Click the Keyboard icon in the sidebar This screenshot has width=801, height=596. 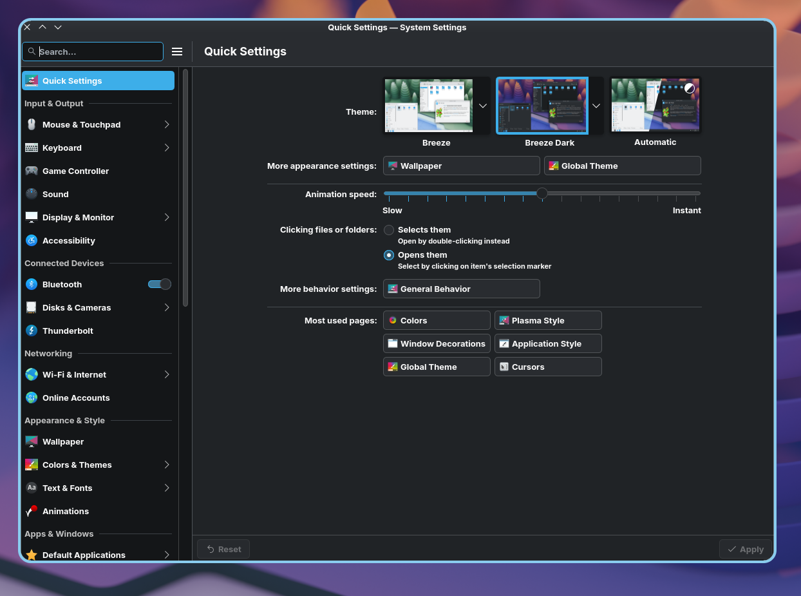point(32,148)
